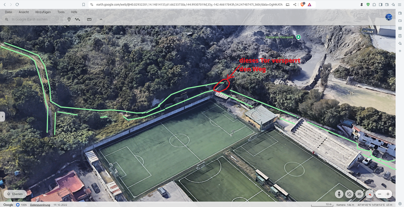Click the placemark pin tool icon
The image size is (404, 207).
[x=69, y=20]
